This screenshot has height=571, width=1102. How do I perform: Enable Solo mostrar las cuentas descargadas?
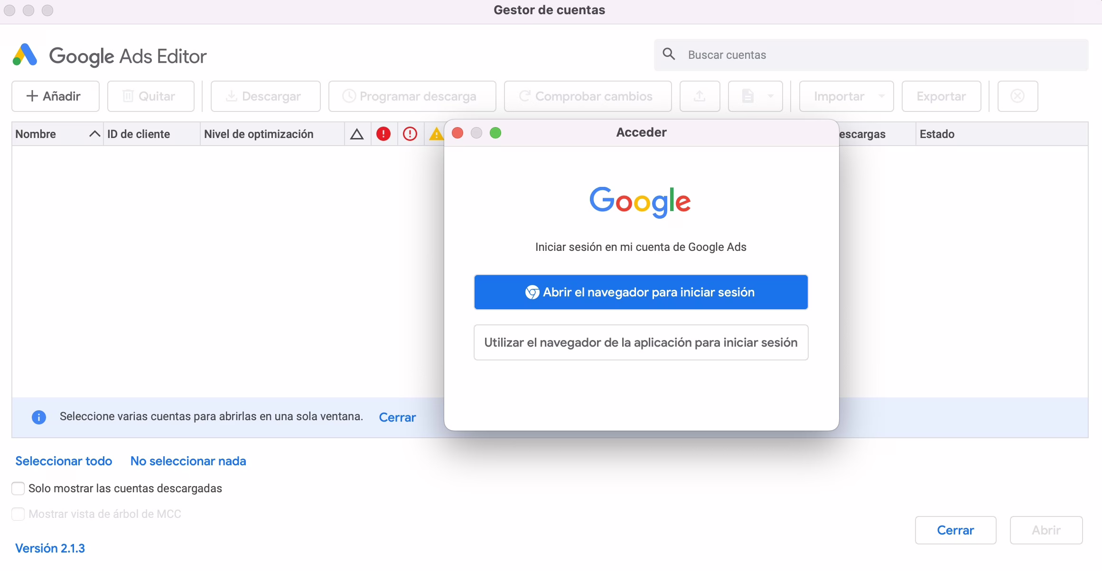point(18,488)
